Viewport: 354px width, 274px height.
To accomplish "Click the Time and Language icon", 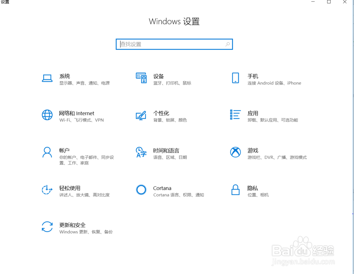I will coord(141,152).
